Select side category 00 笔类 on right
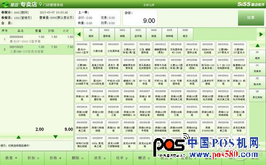 (x=257, y=56)
